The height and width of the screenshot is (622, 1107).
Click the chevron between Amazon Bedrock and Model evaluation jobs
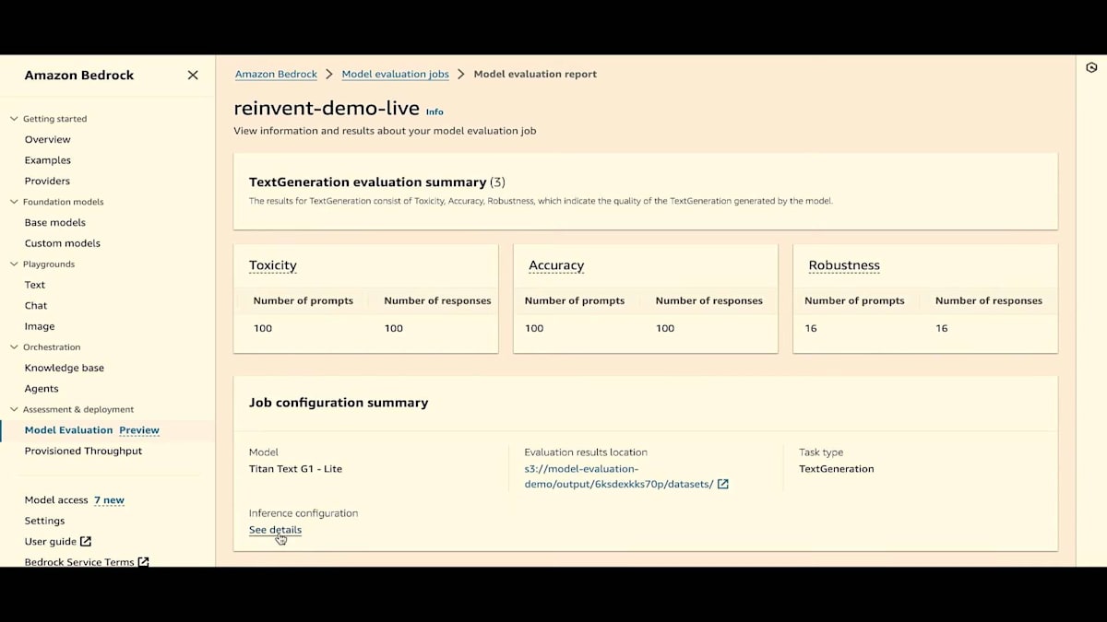(329, 75)
